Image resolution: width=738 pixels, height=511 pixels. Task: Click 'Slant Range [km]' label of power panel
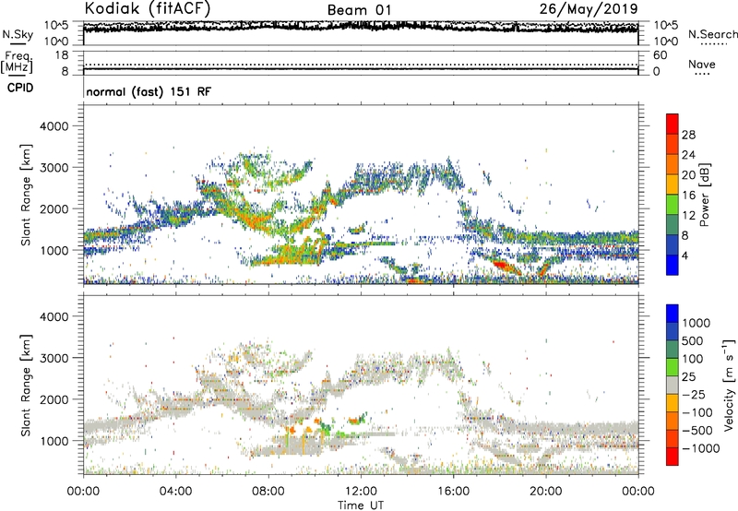[x=26, y=195]
